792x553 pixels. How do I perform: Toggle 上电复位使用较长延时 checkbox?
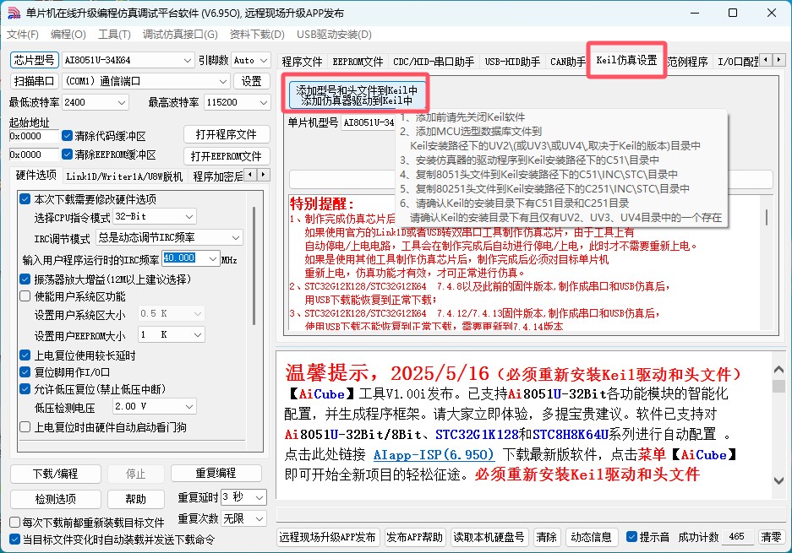coord(25,355)
